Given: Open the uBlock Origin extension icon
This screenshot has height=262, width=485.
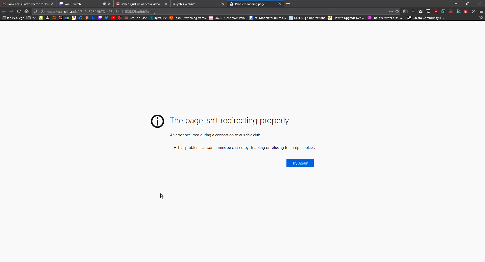Looking at the screenshot, I should point(436,11).
